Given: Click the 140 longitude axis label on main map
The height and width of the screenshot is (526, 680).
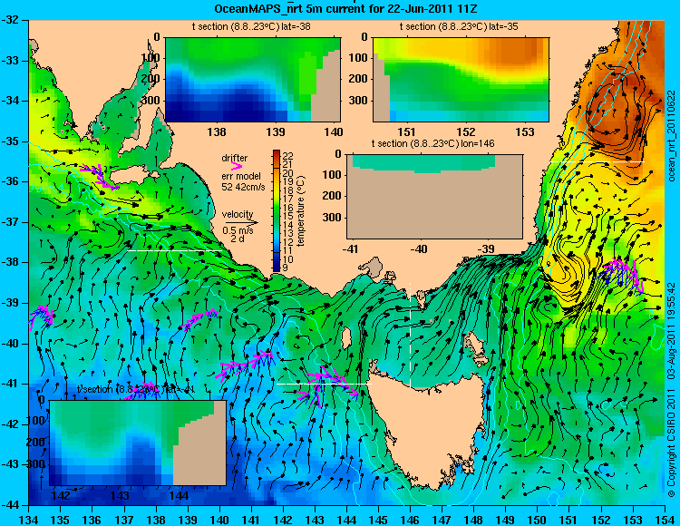Looking at the screenshot, I should coord(219,520).
